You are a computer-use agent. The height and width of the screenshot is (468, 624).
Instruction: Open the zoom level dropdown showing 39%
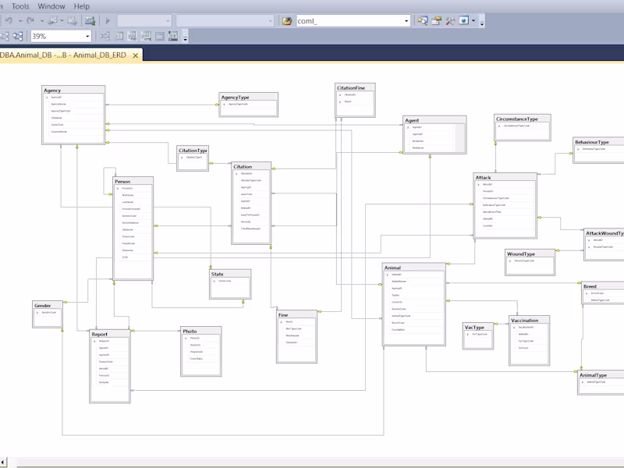[88, 35]
